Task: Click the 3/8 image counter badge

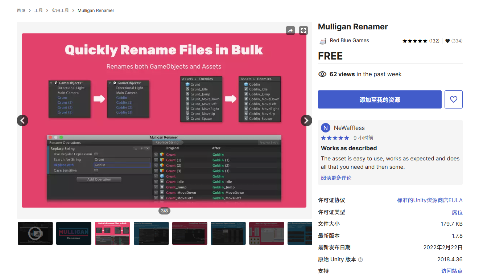Action: 164,211
